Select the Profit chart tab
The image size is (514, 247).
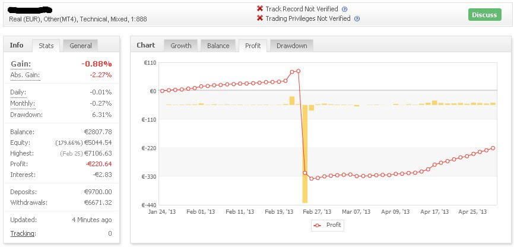point(253,46)
